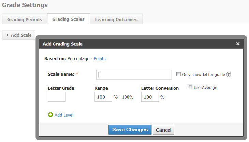Focus the Scale Name text field
Viewport: 249px width, 142px height.
(x=134, y=74)
